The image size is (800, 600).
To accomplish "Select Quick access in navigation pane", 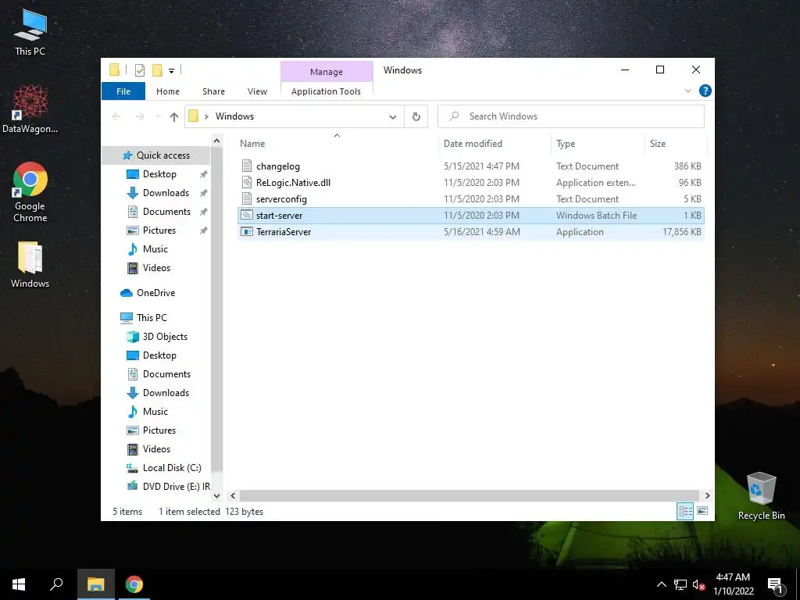I will pos(156,155).
